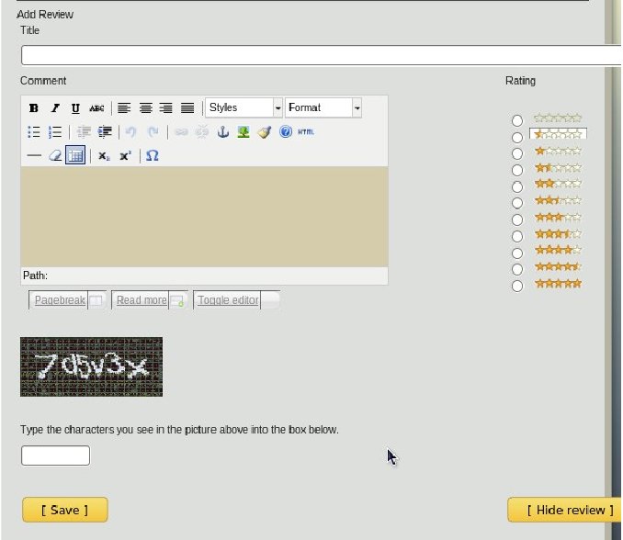Screen dimensions: 623x540
Task: Click the Pagebreak button
Action: (67, 300)
